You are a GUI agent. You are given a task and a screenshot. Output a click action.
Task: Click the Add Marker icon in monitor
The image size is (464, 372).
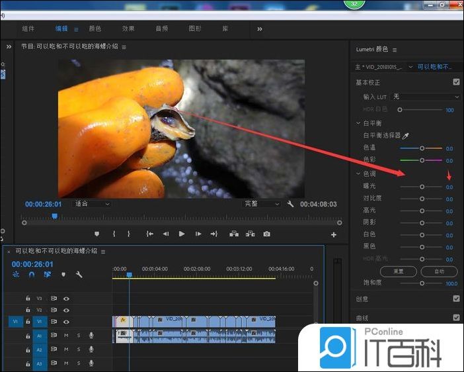click(x=97, y=234)
